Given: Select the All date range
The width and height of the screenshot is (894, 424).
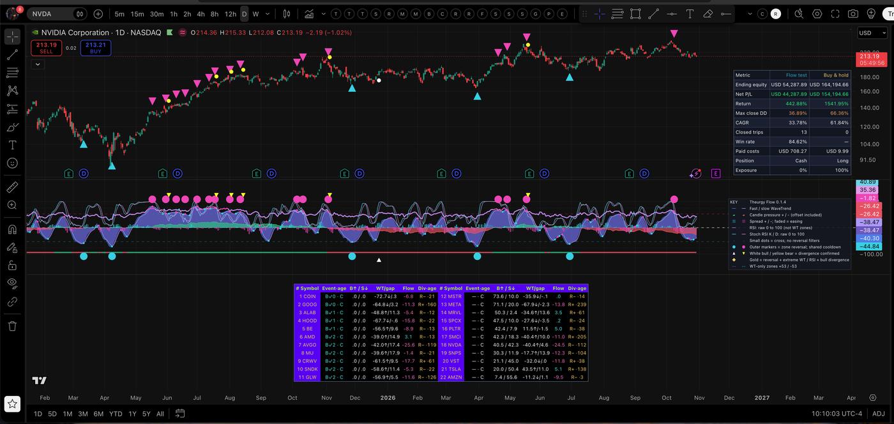Looking at the screenshot, I should click(x=160, y=414).
